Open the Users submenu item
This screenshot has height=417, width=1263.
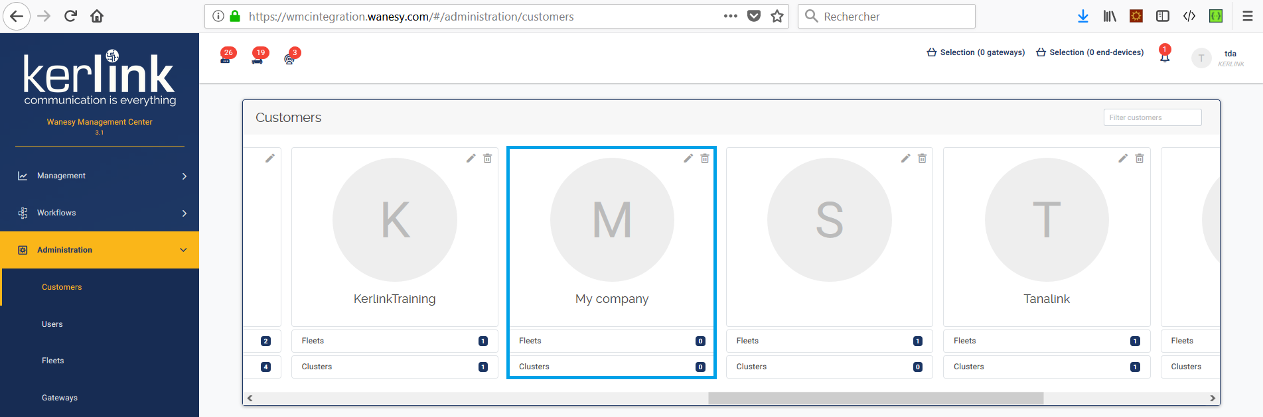click(52, 324)
